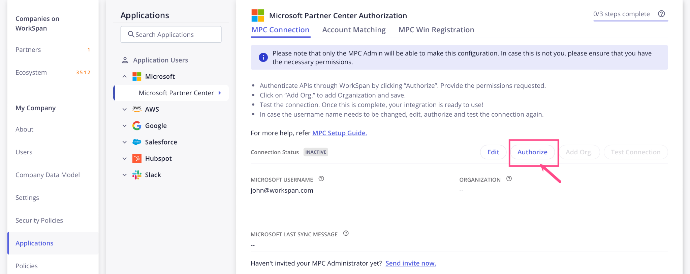
Task: Switch to the Account Matching tab
Action: click(x=354, y=30)
